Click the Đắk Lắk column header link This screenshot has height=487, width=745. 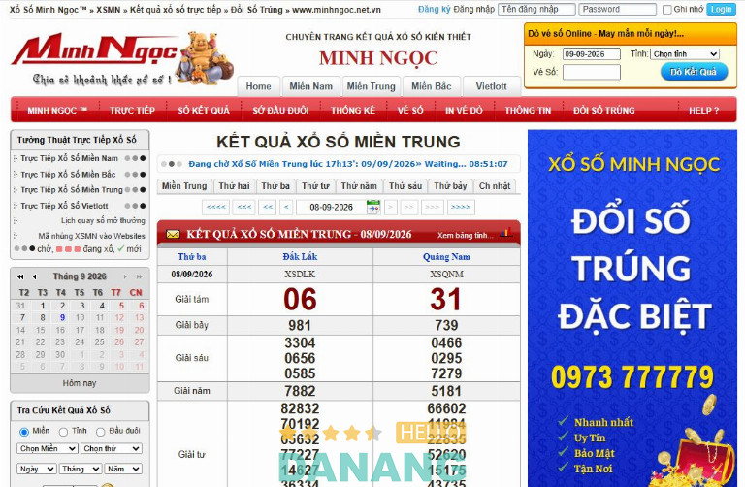pyautogui.click(x=300, y=256)
